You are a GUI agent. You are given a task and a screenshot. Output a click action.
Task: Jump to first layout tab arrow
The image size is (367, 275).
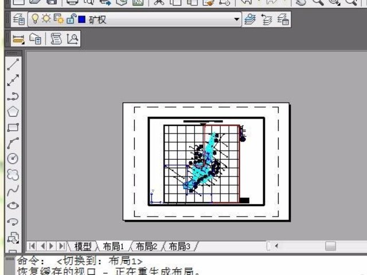[x=32, y=246]
